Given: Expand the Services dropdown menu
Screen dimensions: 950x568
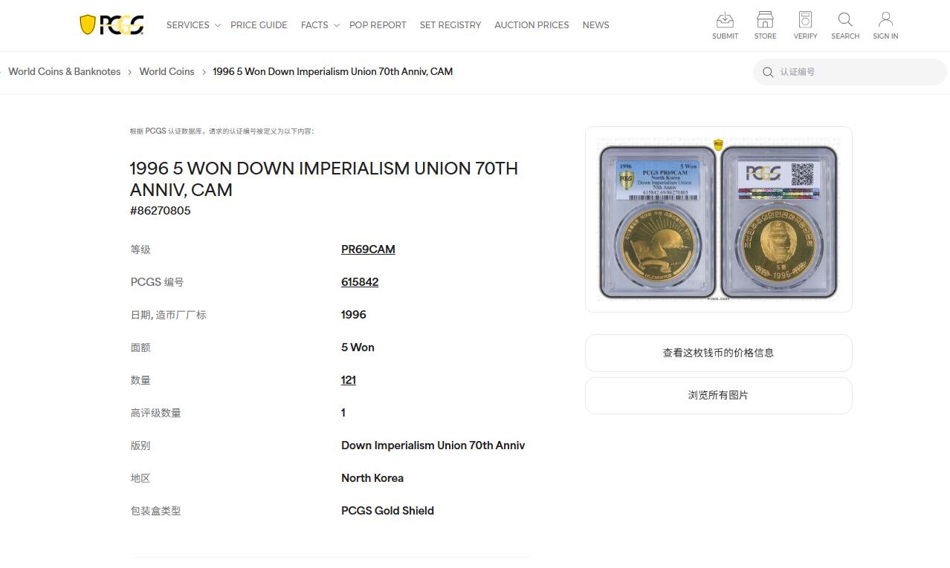Looking at the screenshot, I should [x=193, y=25].
